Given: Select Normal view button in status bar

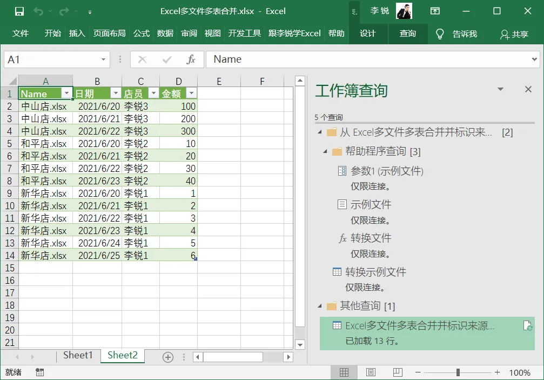Looking at the screenshot, I should (x=344, y=372).
